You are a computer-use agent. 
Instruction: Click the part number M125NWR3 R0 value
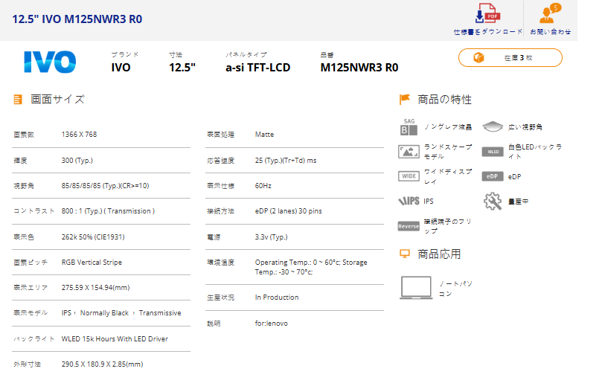[359, 68]
